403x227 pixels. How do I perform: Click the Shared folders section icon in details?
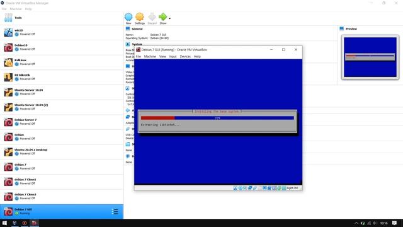[128, 144]
